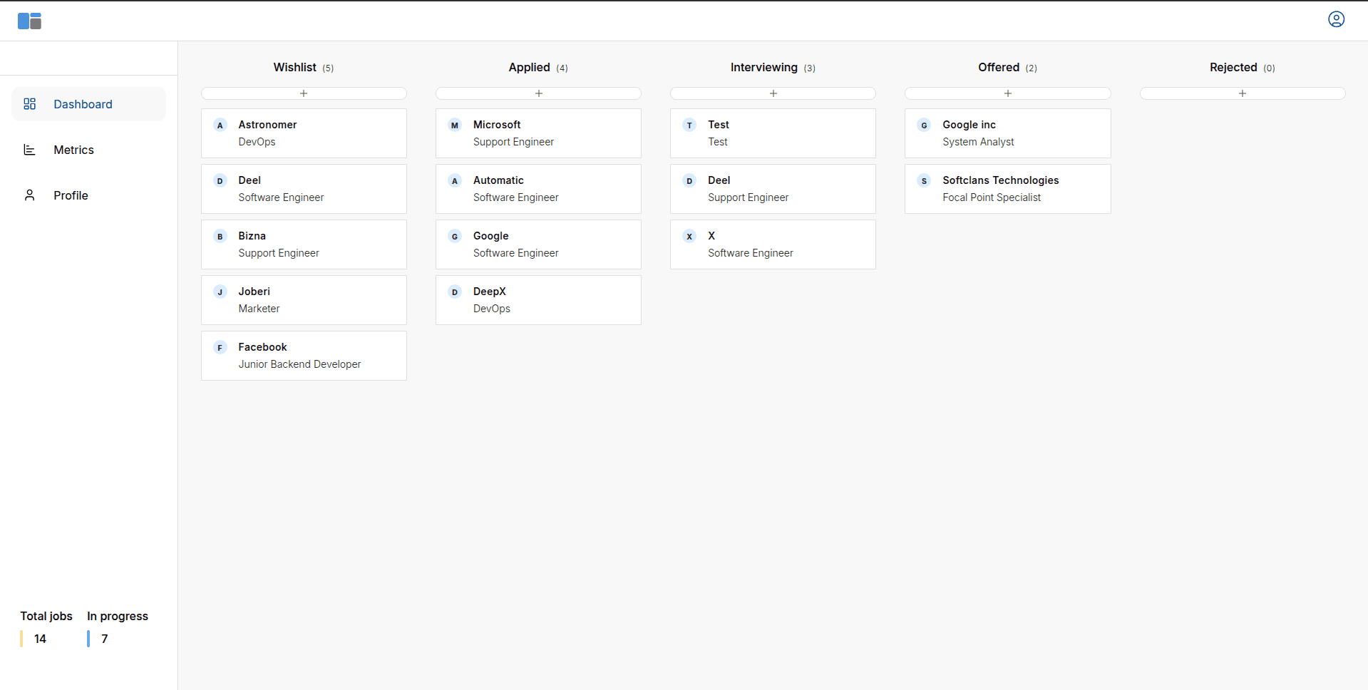Viewport: 1368px width, 690px height.
Task: Select Metrics in the left sidebar
Action: (x=73, y=150)
